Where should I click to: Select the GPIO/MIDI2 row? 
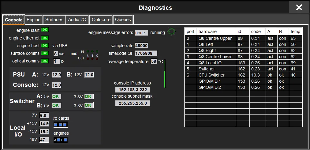point(243,87)
